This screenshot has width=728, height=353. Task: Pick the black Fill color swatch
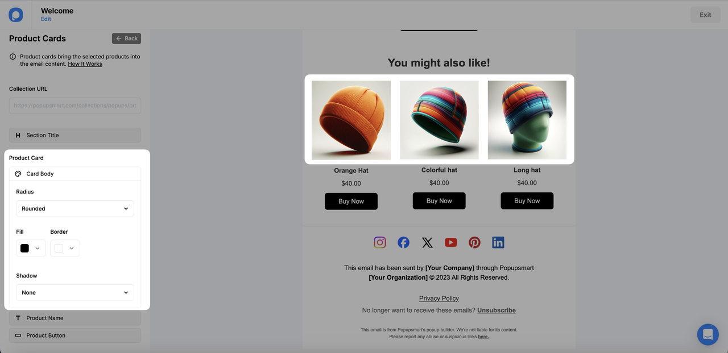pyautogui.click(x=24, y=248)
